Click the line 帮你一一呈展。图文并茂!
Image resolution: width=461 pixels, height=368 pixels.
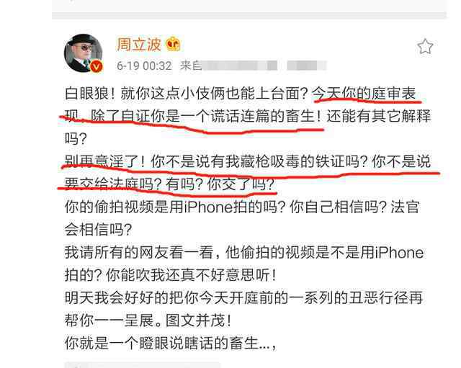click(148, 320)
